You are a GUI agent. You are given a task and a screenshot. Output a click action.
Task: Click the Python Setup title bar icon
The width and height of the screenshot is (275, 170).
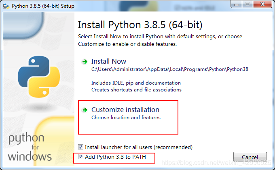pyautogui.click(x=6, y=6)
